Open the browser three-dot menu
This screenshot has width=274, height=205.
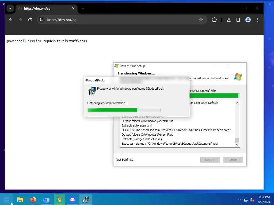pyautogui.click(x=258, y=20)
